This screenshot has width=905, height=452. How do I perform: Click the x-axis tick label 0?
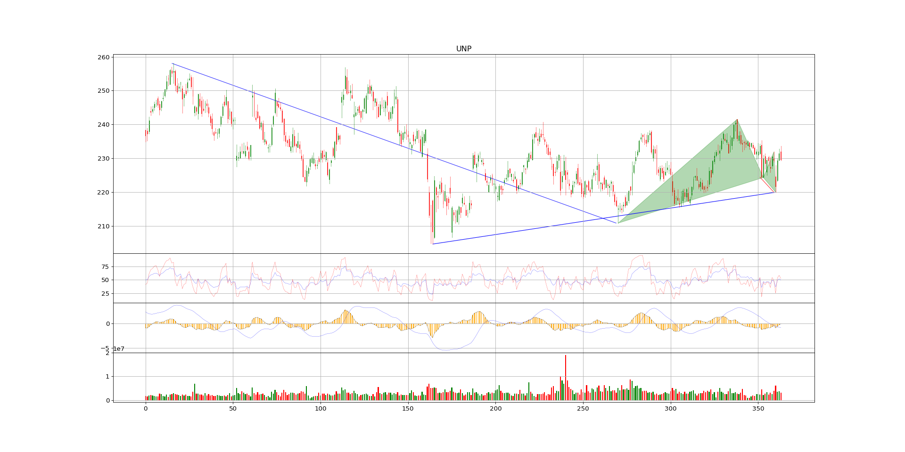tap(146, 410)
